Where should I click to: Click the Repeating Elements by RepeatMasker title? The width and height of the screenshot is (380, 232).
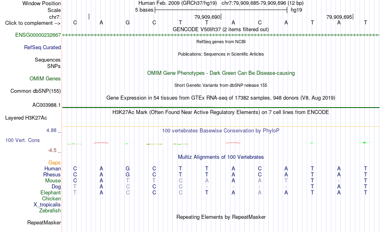(221, 217)
